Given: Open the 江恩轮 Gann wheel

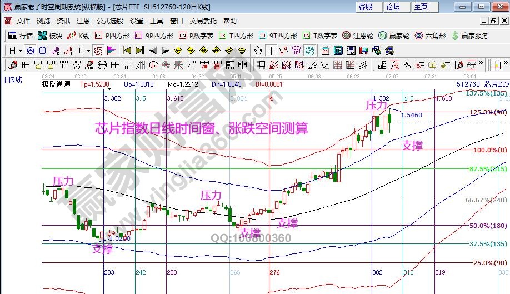Looking at the screenshot, I should click(x=358, y=36).
